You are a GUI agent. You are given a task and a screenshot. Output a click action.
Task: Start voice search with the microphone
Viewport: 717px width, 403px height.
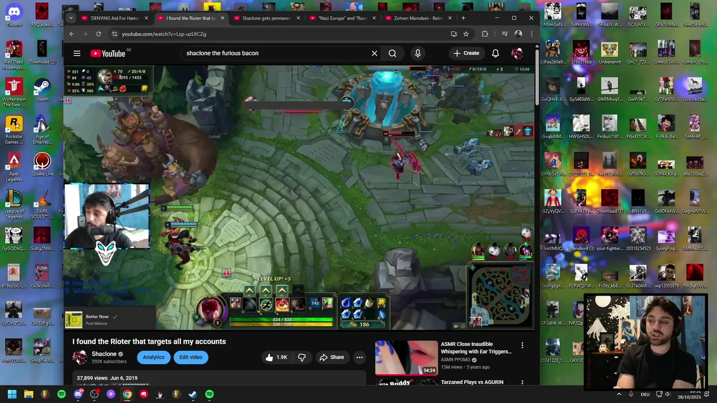pyautogui.click(x=417, y=53)
